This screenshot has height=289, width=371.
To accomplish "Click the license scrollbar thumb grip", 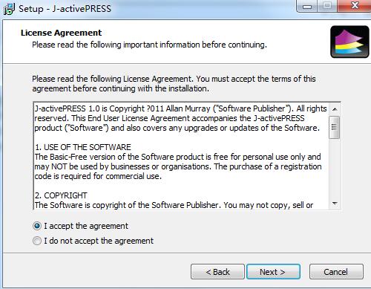I will pyautogui.click(x=335, y=127).
